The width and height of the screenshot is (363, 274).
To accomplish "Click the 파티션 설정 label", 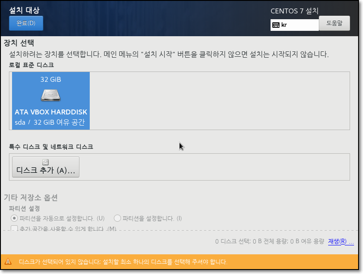I will pos(24,208).
